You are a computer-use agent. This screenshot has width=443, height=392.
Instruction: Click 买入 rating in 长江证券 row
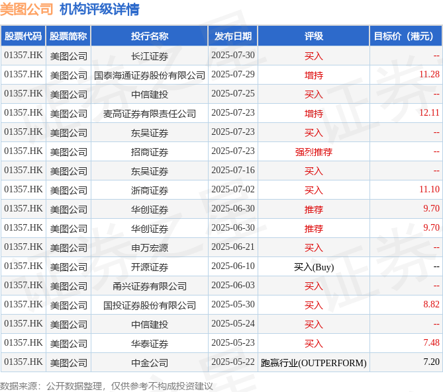tap(314, 56)
